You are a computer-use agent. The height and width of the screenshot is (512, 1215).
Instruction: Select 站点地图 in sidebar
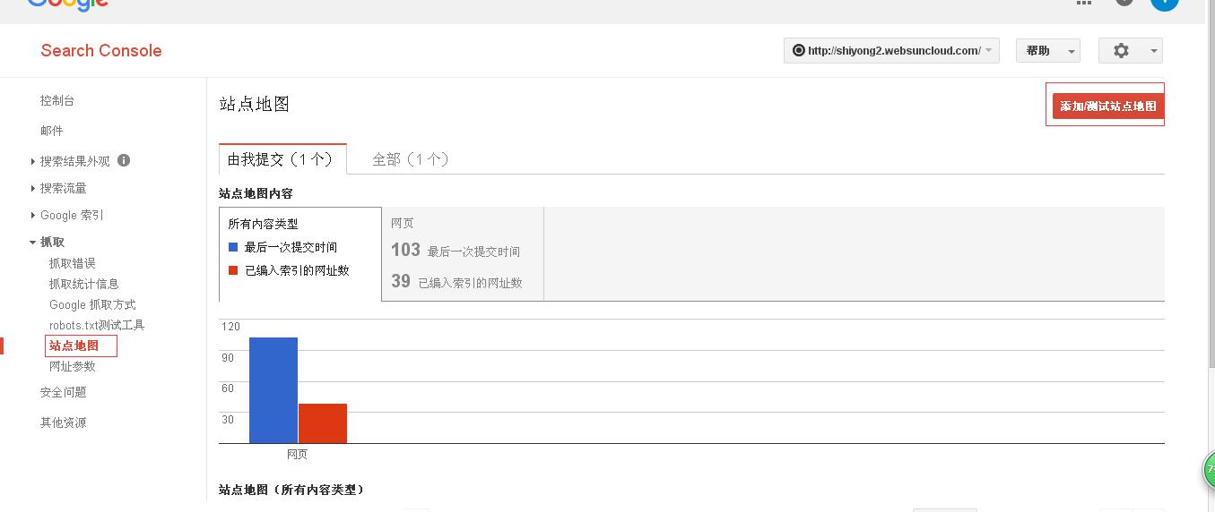(74, 346)
